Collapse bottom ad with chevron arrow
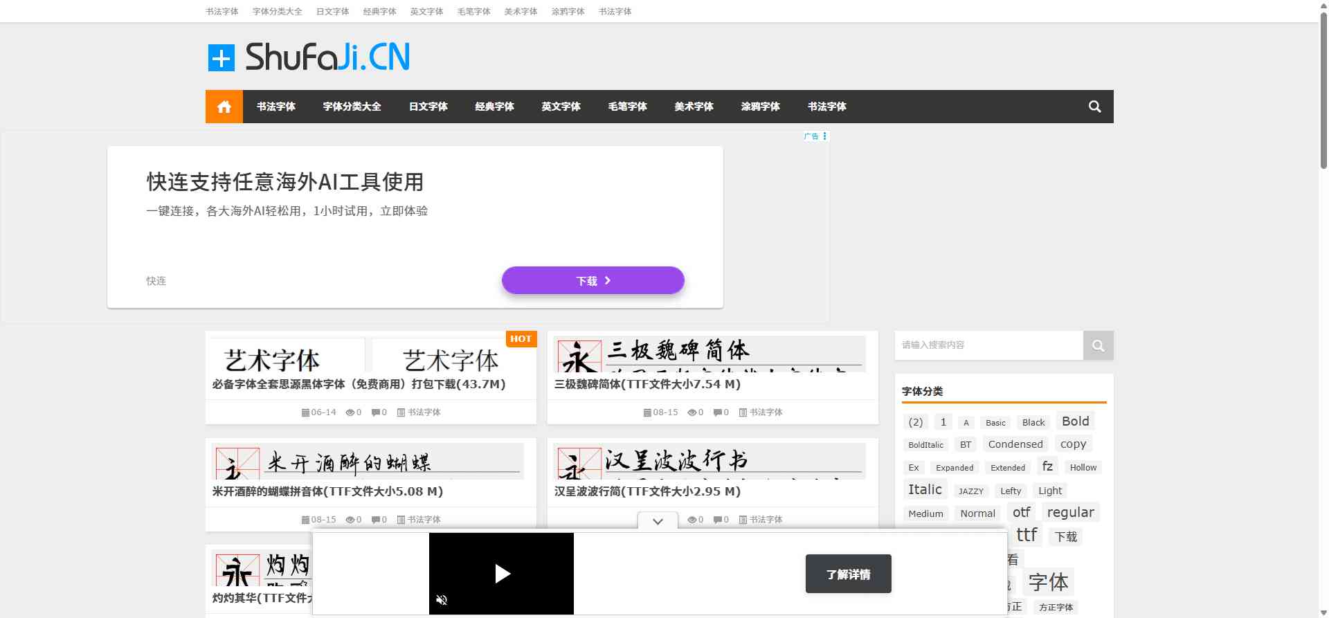 (658, 521)
